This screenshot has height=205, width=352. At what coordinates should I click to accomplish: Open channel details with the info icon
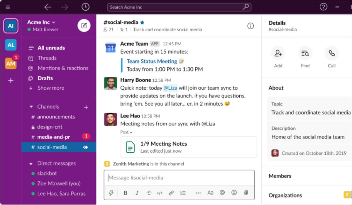pyautogui.click(x=251, y=26)
